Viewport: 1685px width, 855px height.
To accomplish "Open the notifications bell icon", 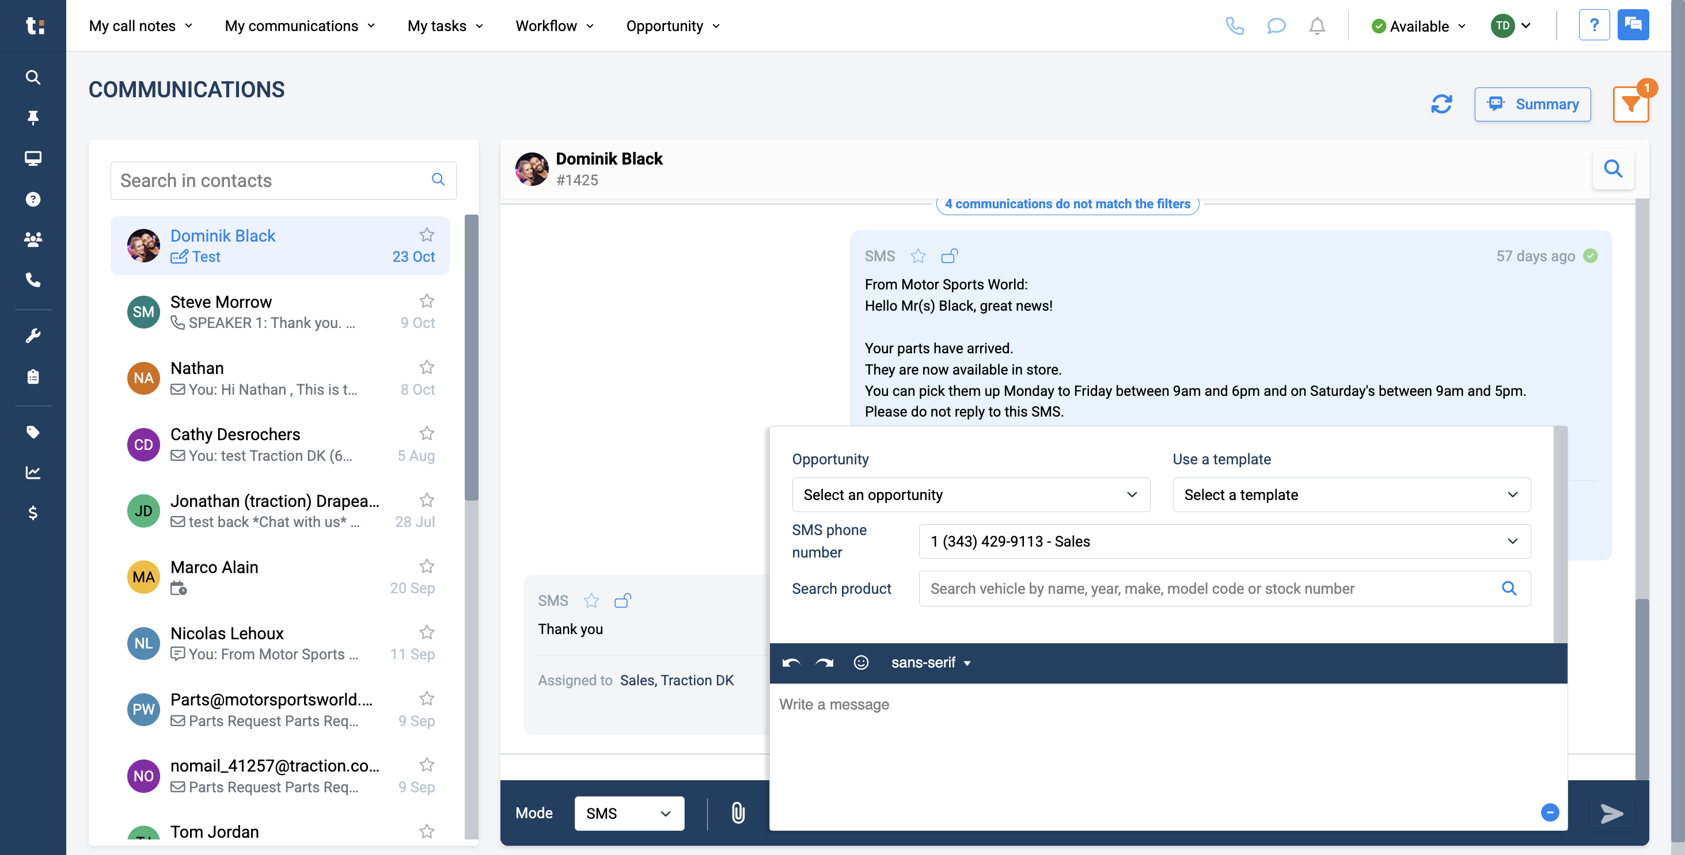I will [x=1318, y=25].
